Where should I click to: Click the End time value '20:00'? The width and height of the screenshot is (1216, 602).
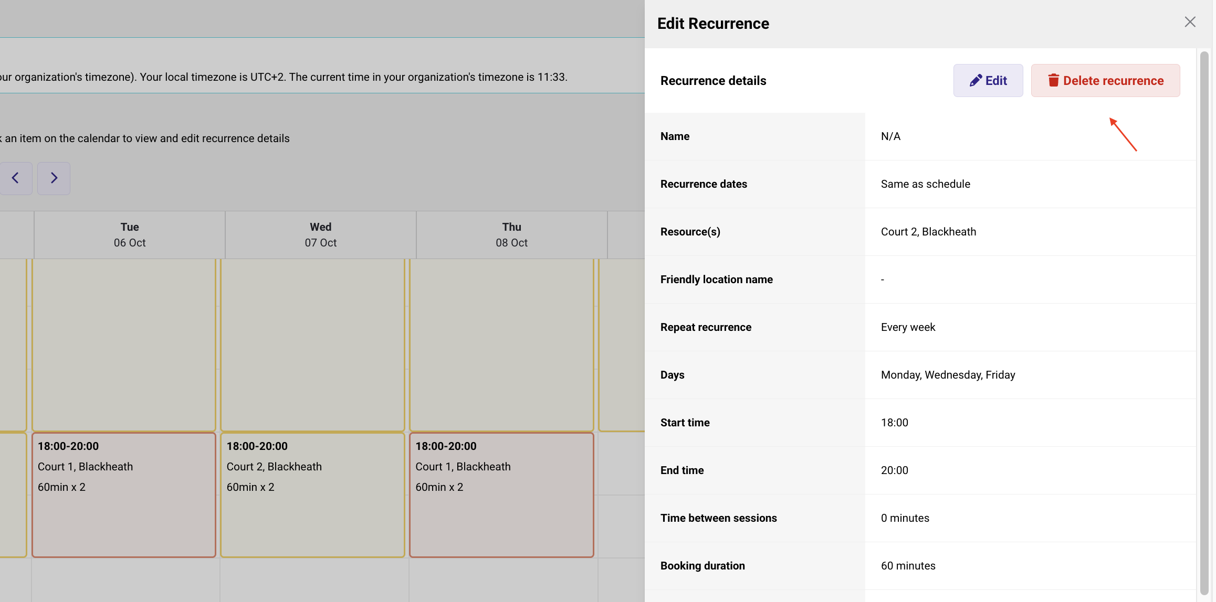pos(894,470)
